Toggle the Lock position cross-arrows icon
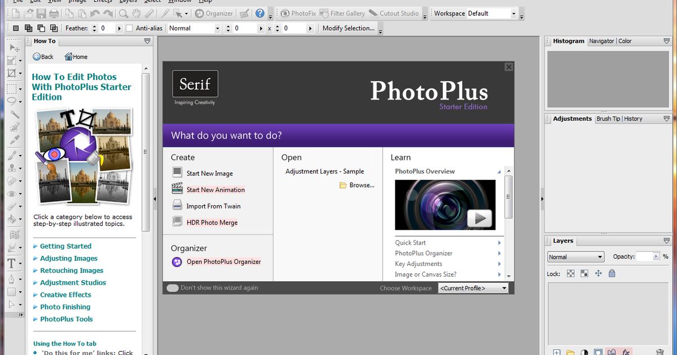677x355 pixels. 599,273
